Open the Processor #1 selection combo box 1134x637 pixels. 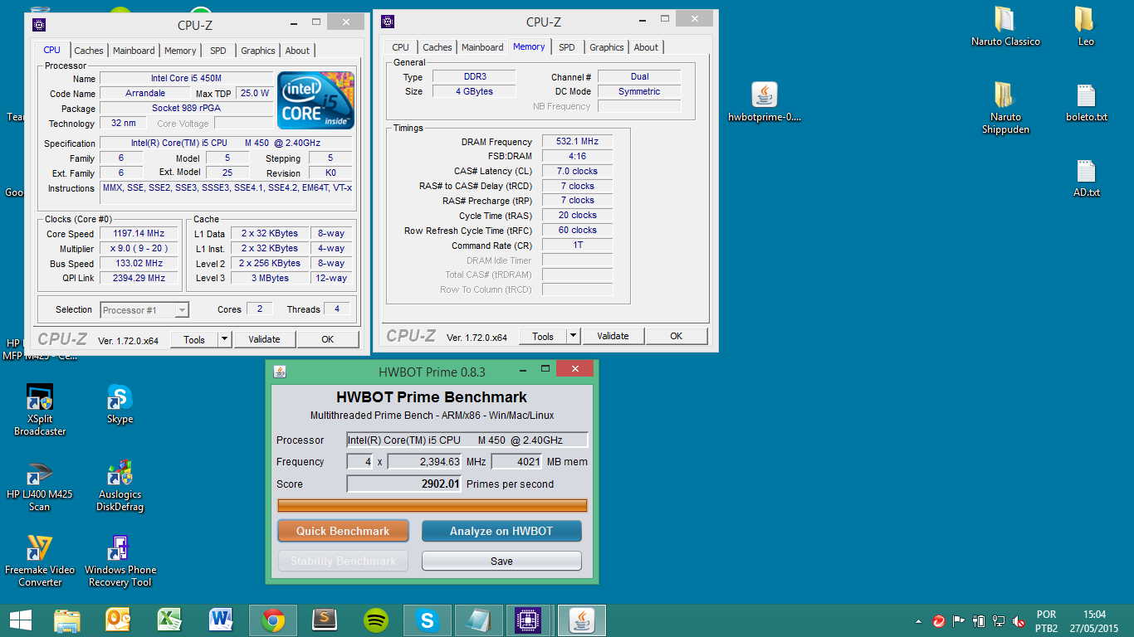click(x=144, y=310)
